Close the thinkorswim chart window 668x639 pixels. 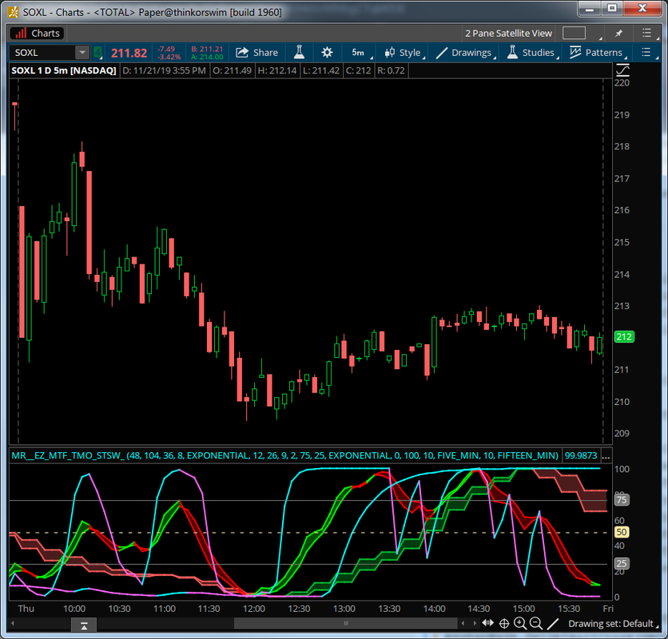tap(642, 9)
